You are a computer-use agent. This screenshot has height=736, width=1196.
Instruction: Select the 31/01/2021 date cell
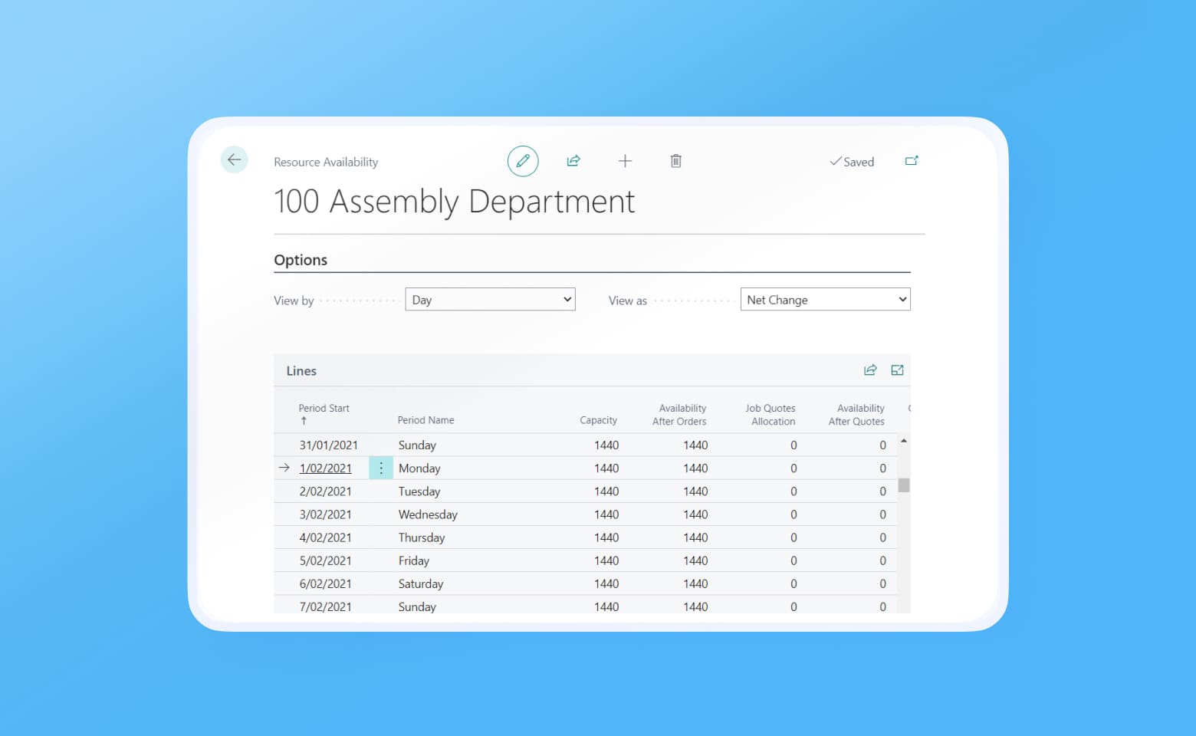328,445
